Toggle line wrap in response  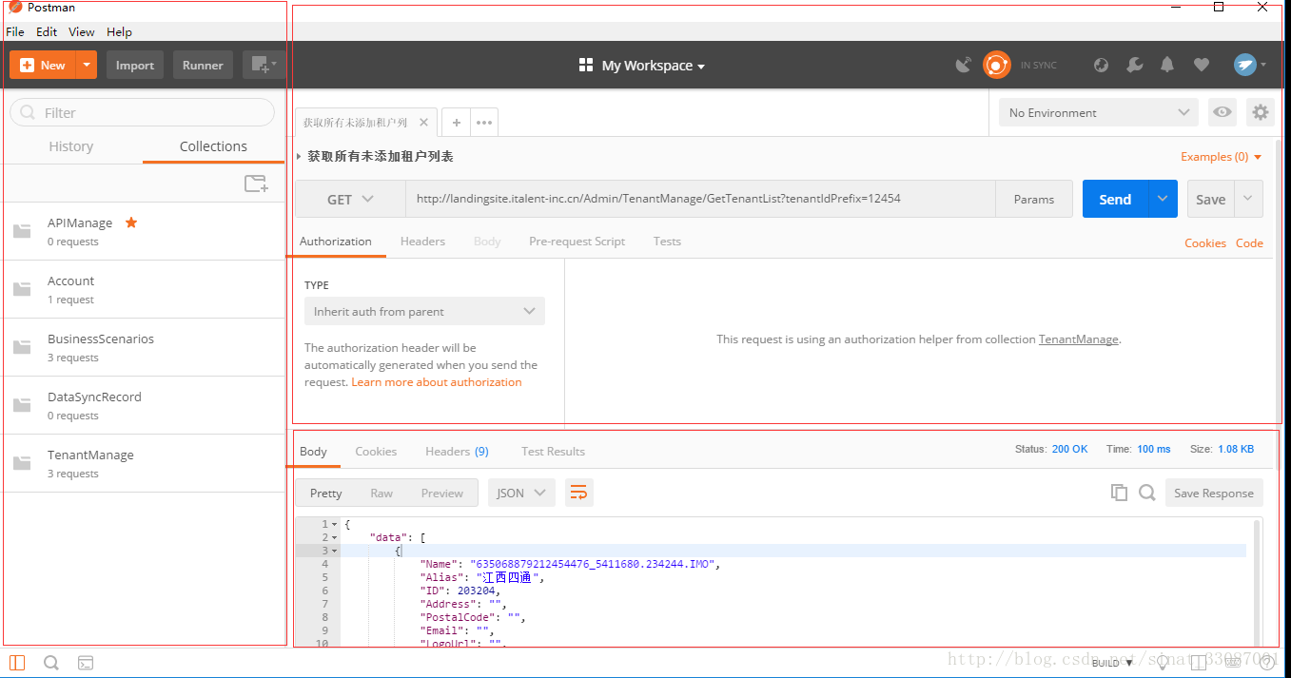coord(577,493)
